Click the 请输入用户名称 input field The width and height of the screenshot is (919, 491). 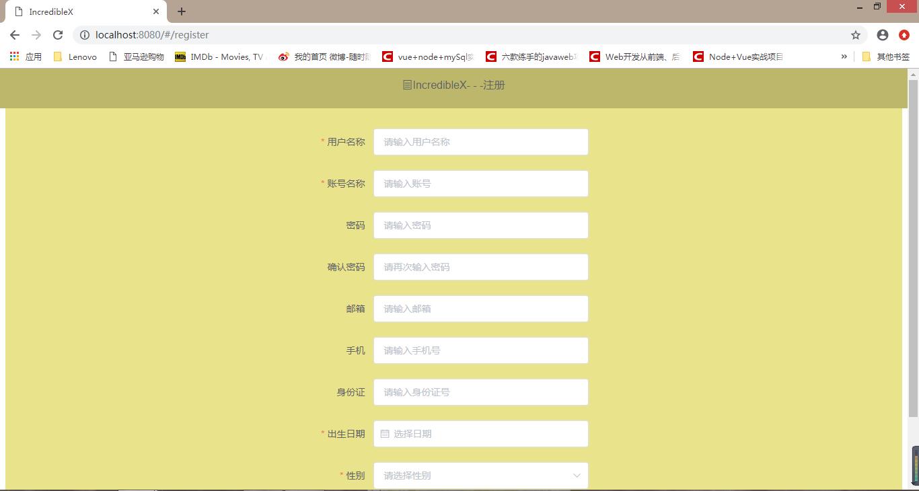coord(481,142)
